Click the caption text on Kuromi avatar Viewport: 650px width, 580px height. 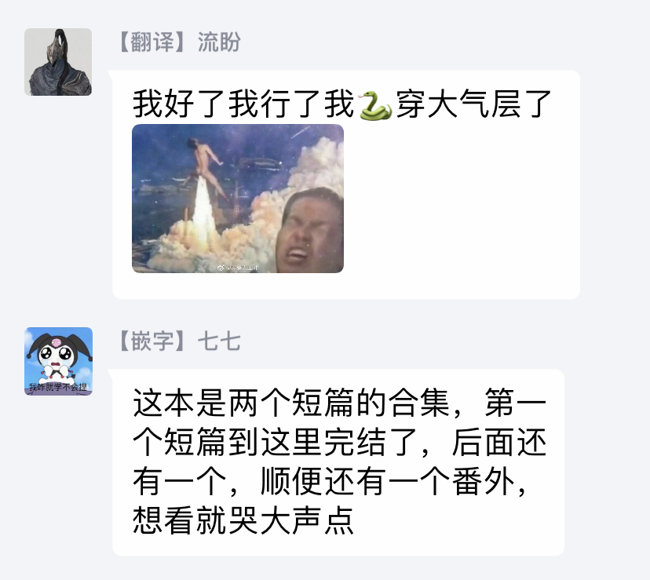coord(57,387)
